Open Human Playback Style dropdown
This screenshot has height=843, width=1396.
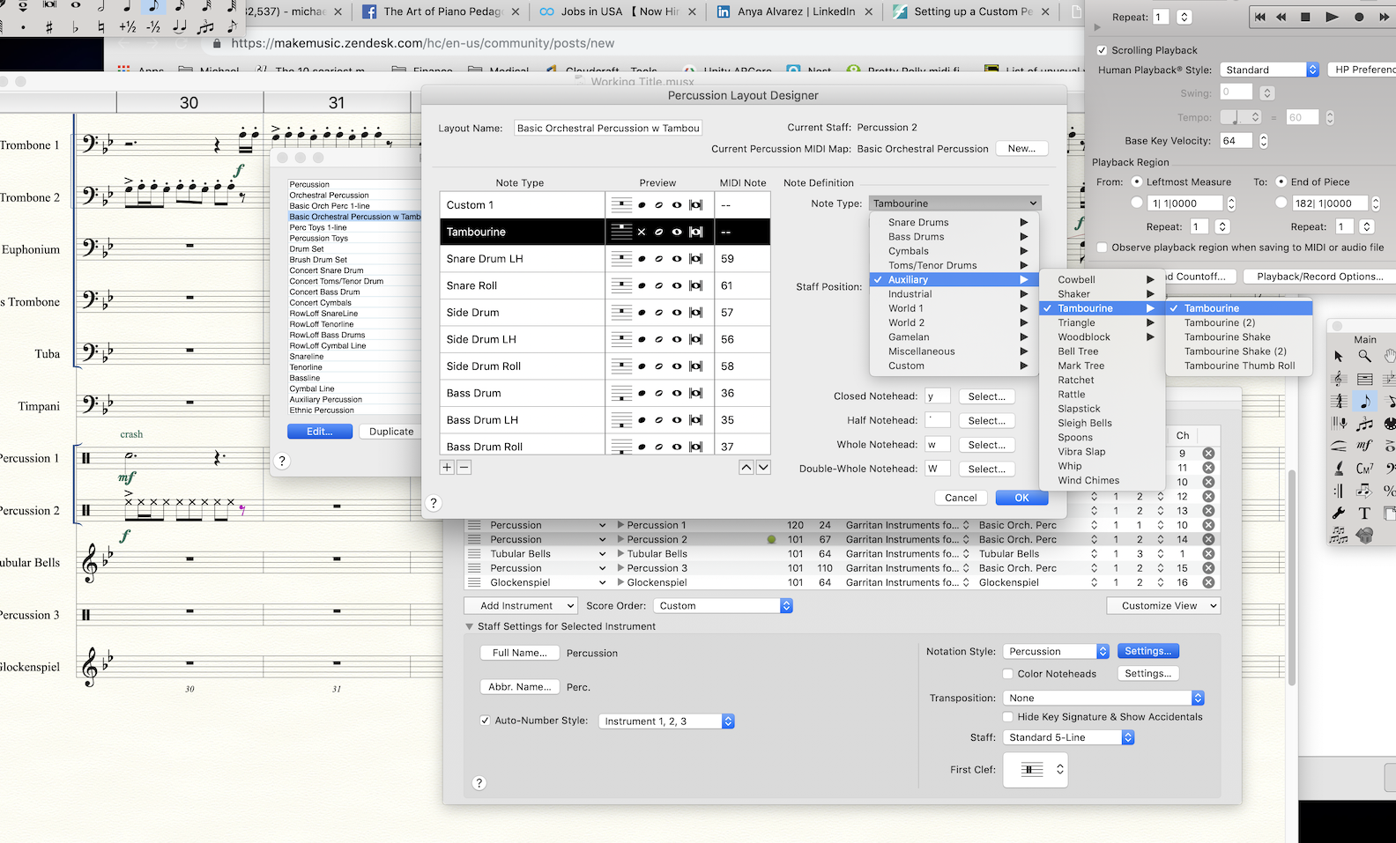[1269, 70]
